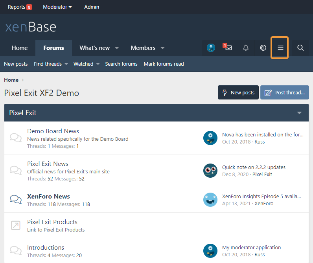Open the Introductions forum

(46, 248)
